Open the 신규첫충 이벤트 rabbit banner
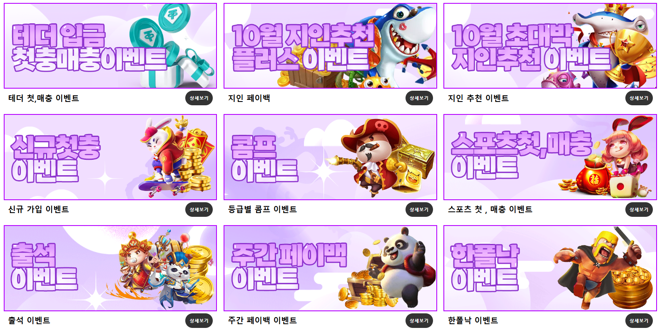The width and height of the screenshot is (662, 330). (110, 157)
